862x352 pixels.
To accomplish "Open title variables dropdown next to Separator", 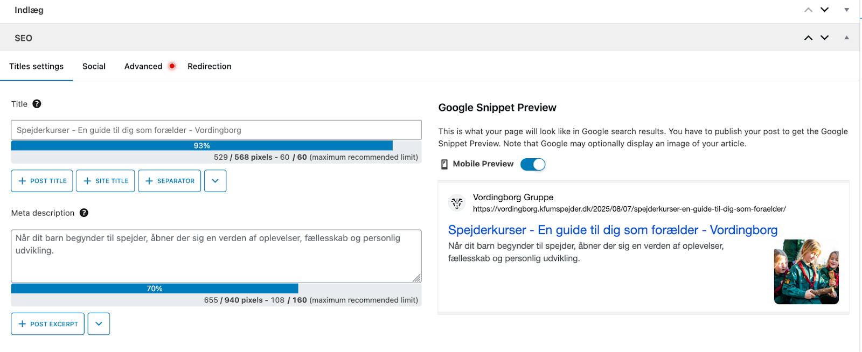I will [215, 181].
